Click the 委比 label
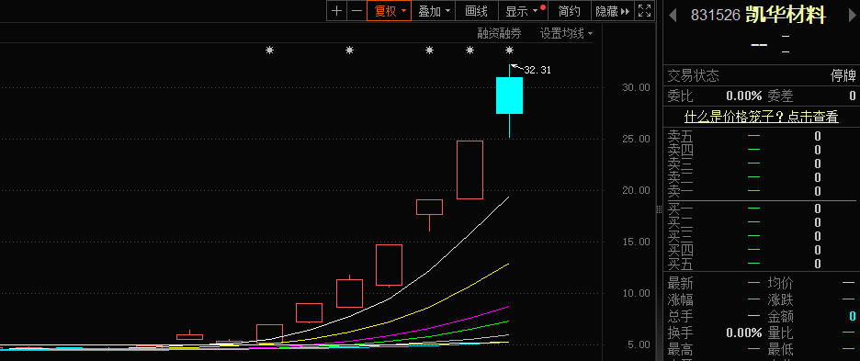Viewport: 860px width, 361px height. pyautogui.click(x=680, y=96)
